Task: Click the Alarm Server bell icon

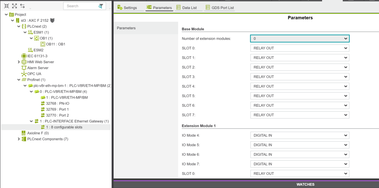Action: click(24, 68)
